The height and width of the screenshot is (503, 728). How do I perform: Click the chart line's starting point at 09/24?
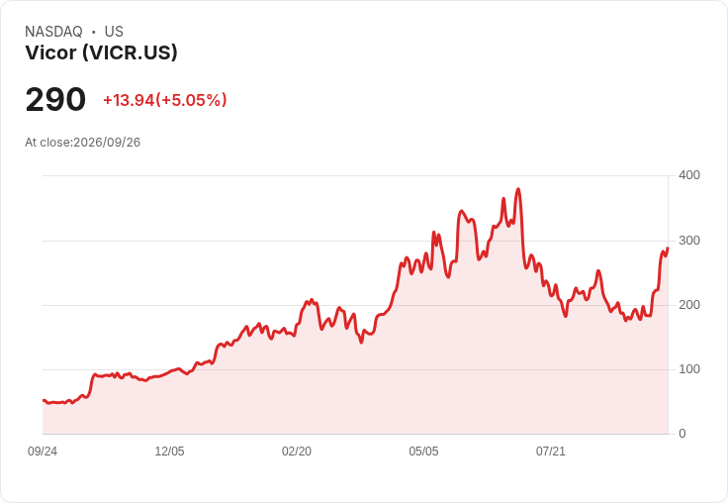(44, 400)
